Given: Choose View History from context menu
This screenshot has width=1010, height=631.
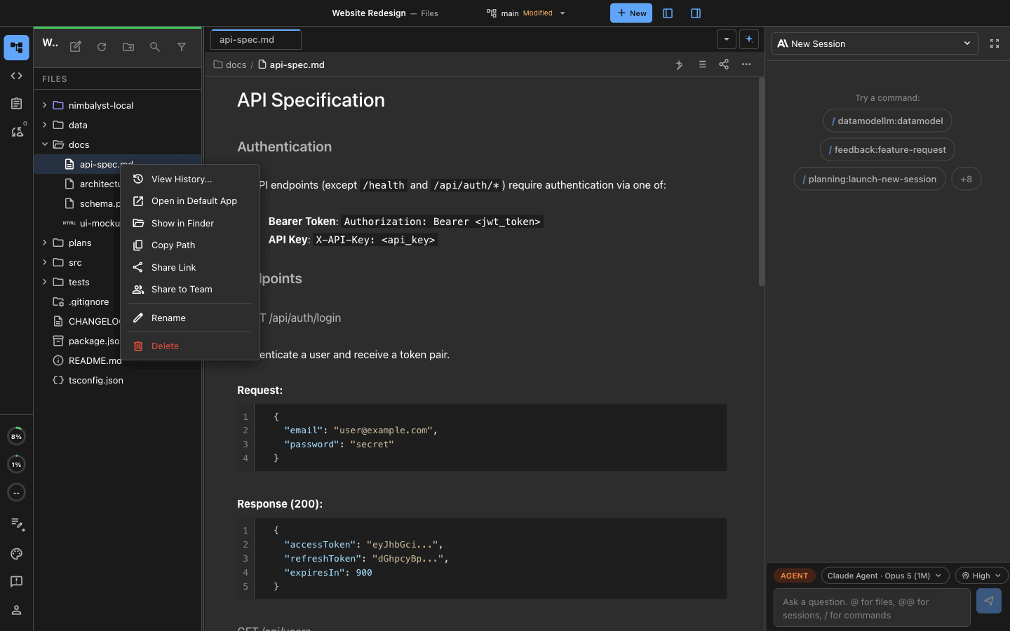Looking at the screenshot, I should pyautogui.click(x=190, y=179).
